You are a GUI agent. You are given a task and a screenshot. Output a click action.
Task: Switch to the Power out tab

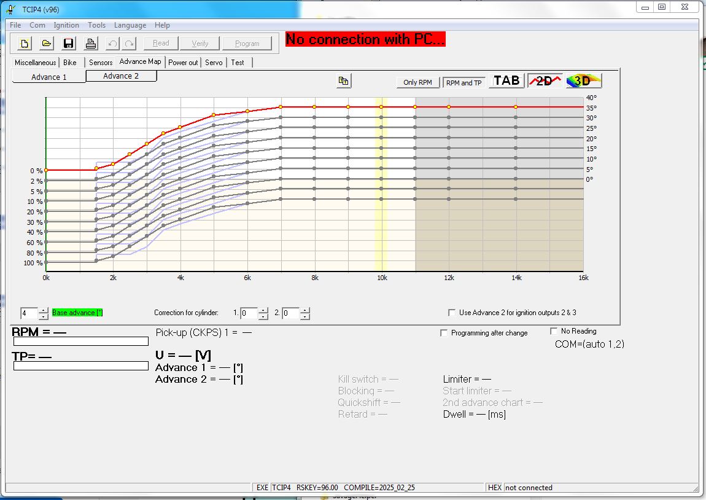tap(183, 62)
